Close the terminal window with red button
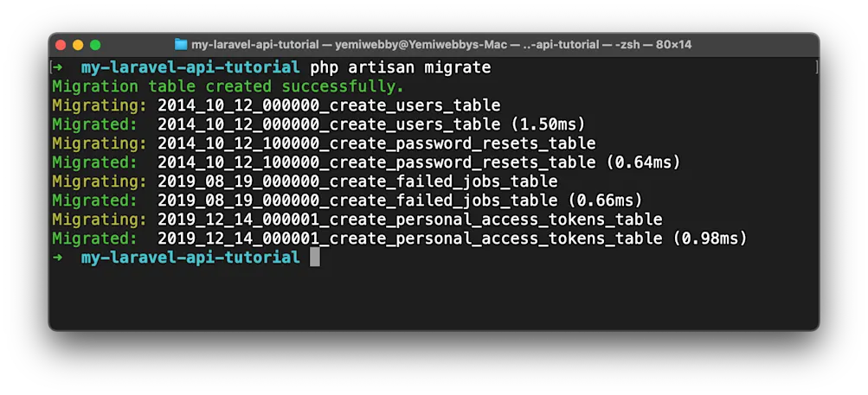Image resolution: width=868 pixels, height=395 pixels. 61,45
